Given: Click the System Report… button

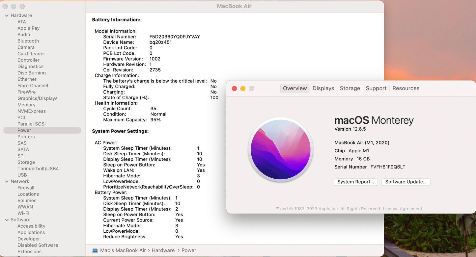Looking at the screenshot, I should point(355,182).
